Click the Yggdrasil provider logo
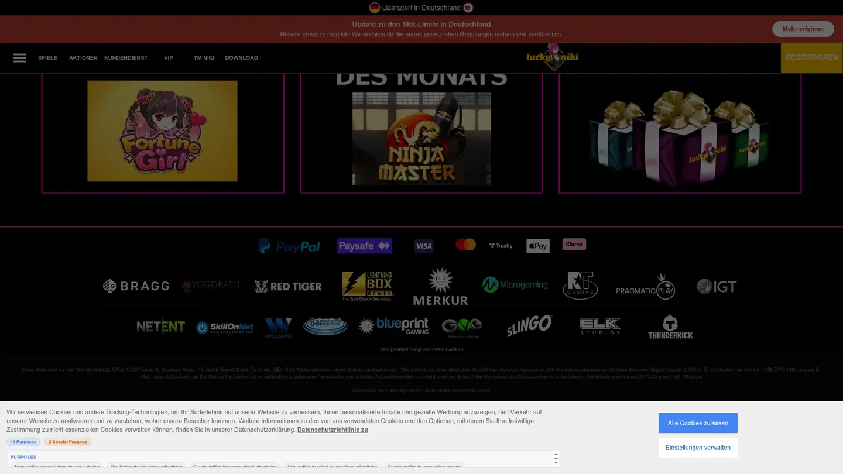Screen dimensions: 843x474 point(211,286)
